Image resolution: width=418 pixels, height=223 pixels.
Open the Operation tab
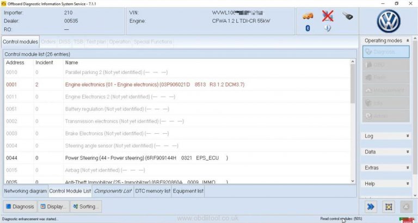(x=120, y=42)
